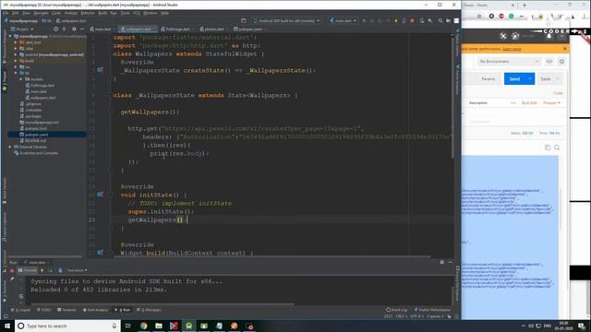Click the taskbar search box
The image size is (591, 332).
67,326
